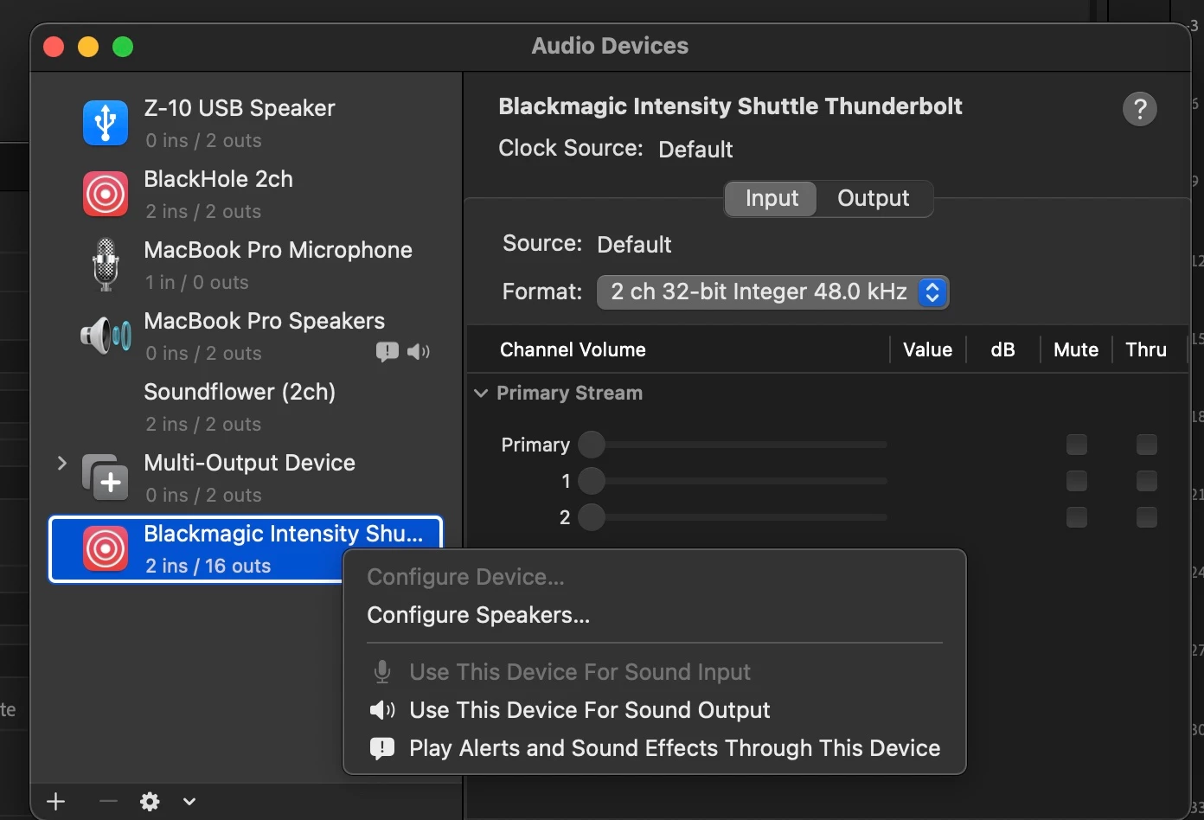
Task: Choose Configure Speakers… from context menu
Action: tap(478, 615)
